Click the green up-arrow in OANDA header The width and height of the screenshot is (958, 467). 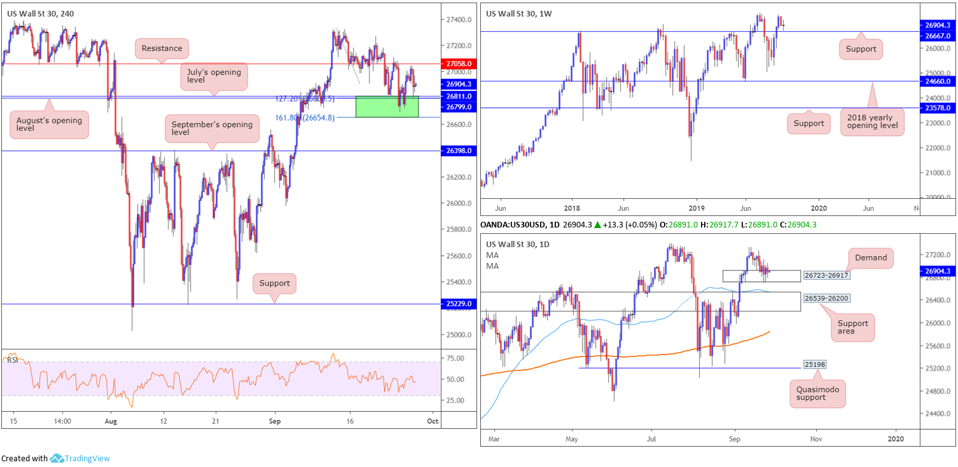click(x=598, y=225)
